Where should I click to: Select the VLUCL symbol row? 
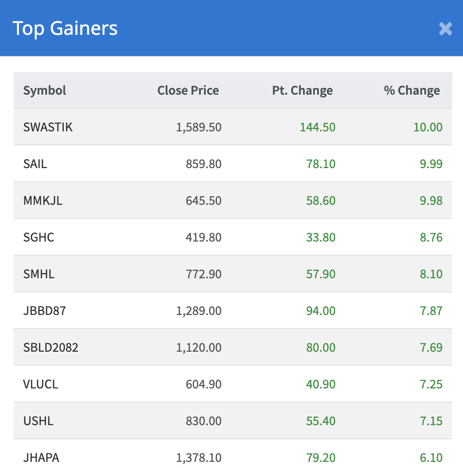pyautogui.click(x=40, y=384)
